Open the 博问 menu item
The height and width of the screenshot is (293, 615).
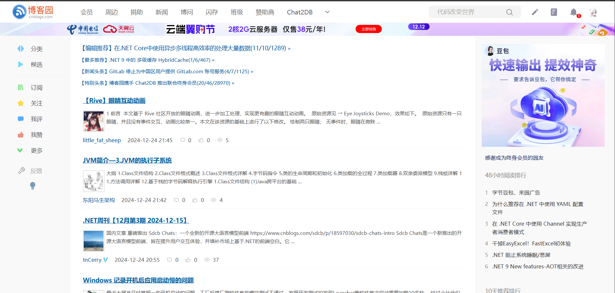(187, 12)
